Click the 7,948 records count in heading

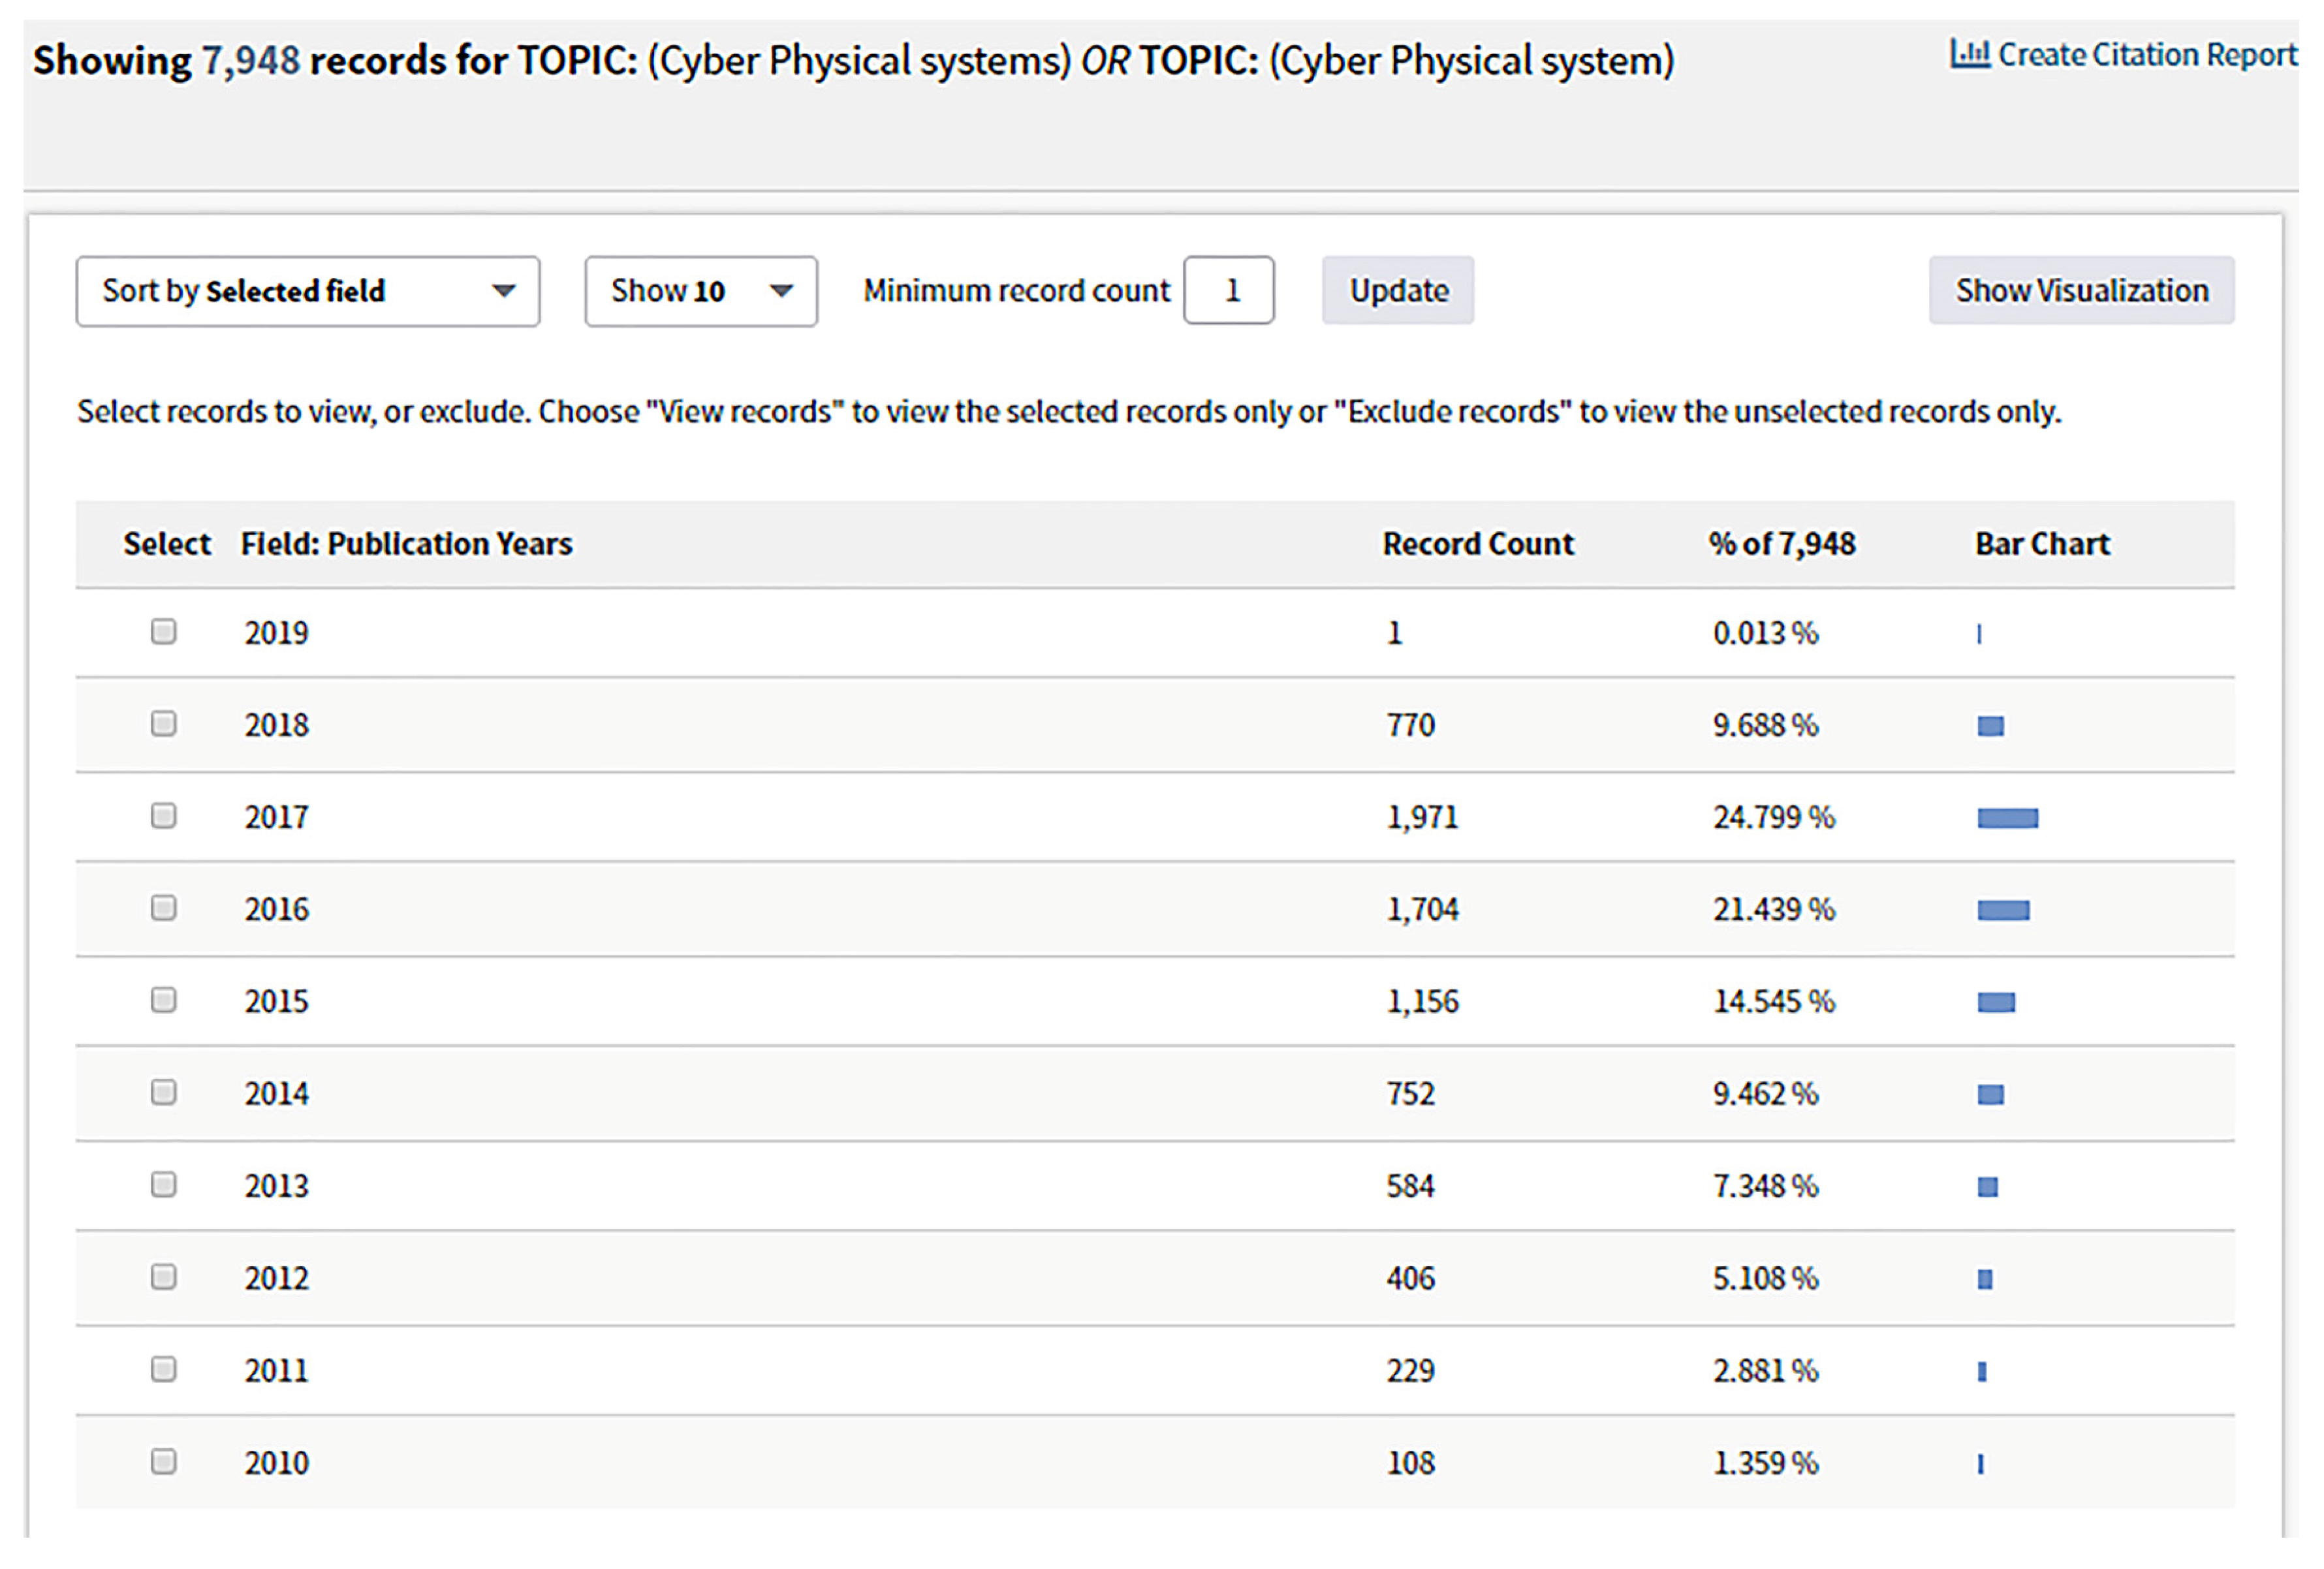pos(251,61)
